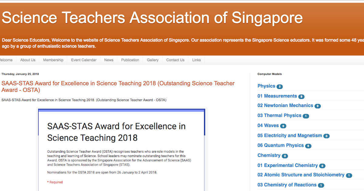The width and height of the screenshot is (364, 191).
Task: Open the SAAS-STAS Award 2018 post title
Action: [x=118, y=83]
